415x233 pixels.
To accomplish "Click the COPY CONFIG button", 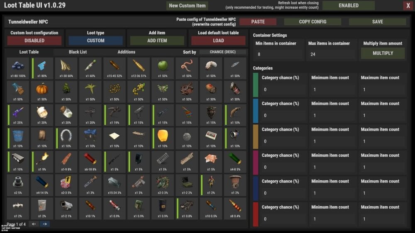I will (x=312, y=22).
